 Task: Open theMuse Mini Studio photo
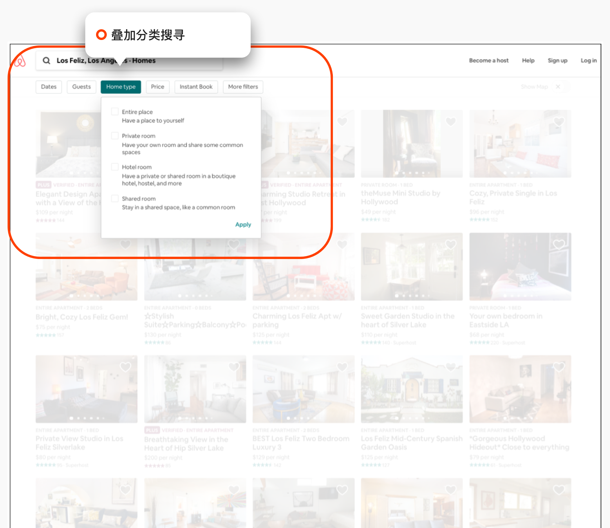coord(411,143)
